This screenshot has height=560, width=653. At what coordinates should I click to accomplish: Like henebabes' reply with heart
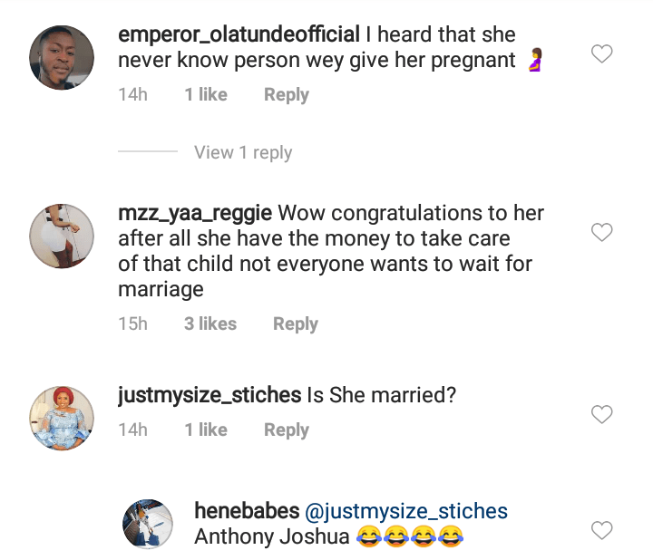click(602, 529)
